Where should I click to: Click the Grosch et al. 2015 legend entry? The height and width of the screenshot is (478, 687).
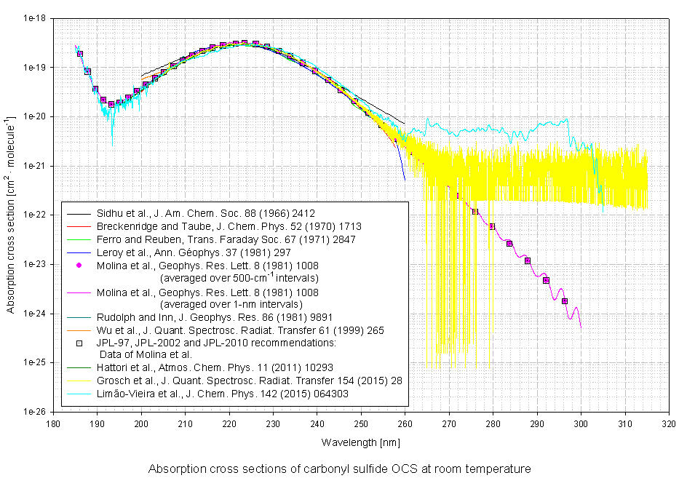pyautogui.click(x=249, y=381)
